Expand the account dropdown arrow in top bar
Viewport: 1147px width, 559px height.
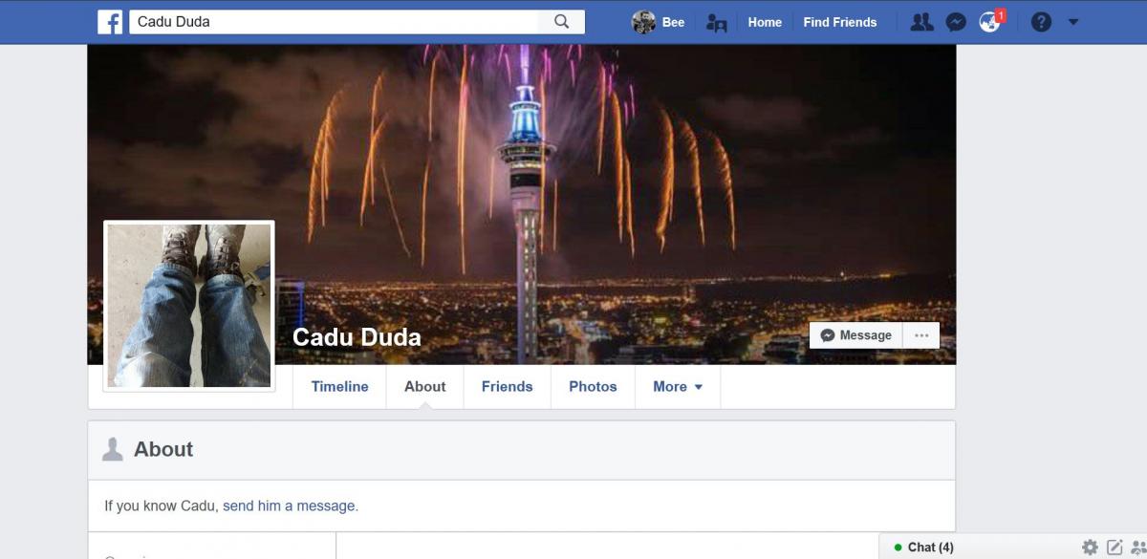click(x=1073, y=22)
